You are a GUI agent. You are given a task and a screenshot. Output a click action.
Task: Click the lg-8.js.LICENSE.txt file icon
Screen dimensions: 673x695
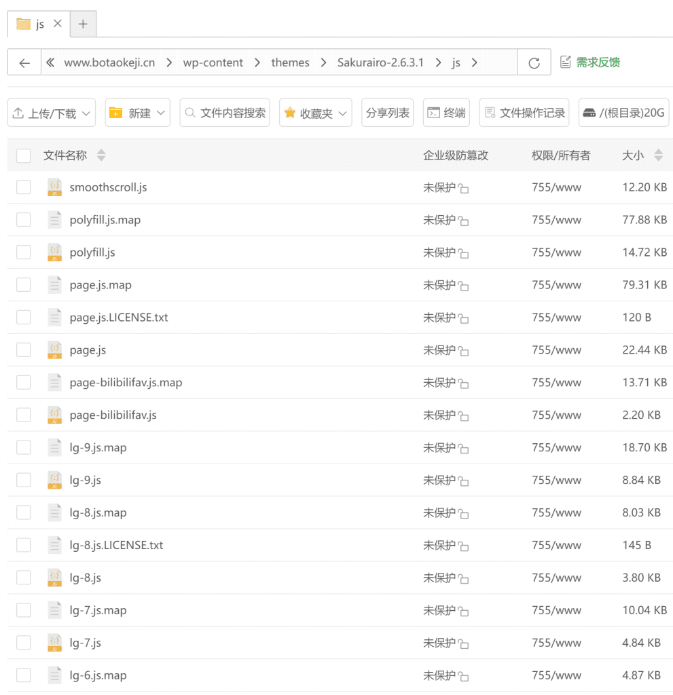[x=54, y=545]
